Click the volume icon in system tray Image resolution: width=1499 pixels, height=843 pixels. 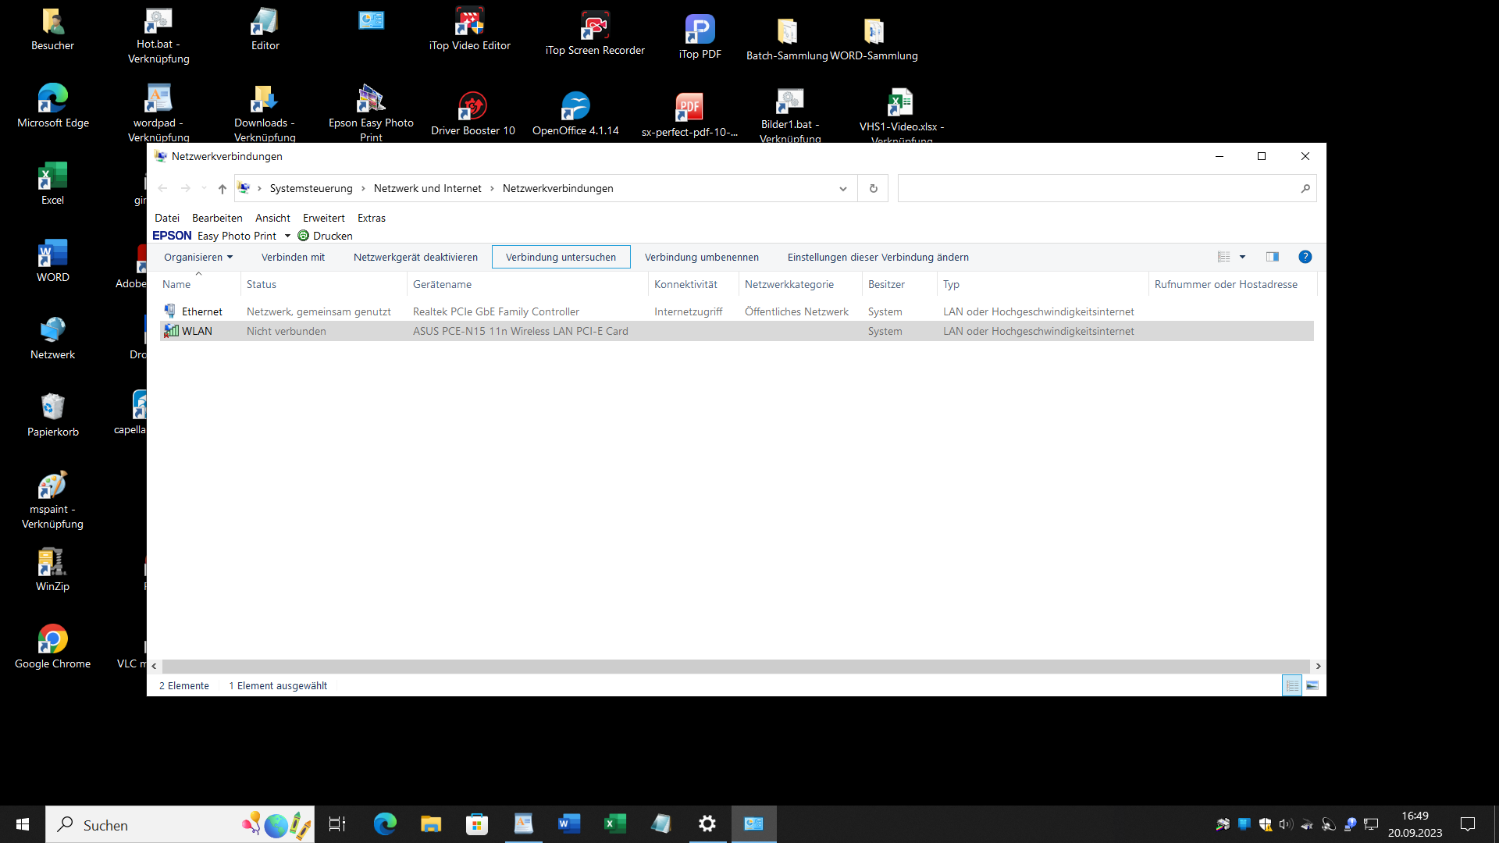[x=1286, y=824]
